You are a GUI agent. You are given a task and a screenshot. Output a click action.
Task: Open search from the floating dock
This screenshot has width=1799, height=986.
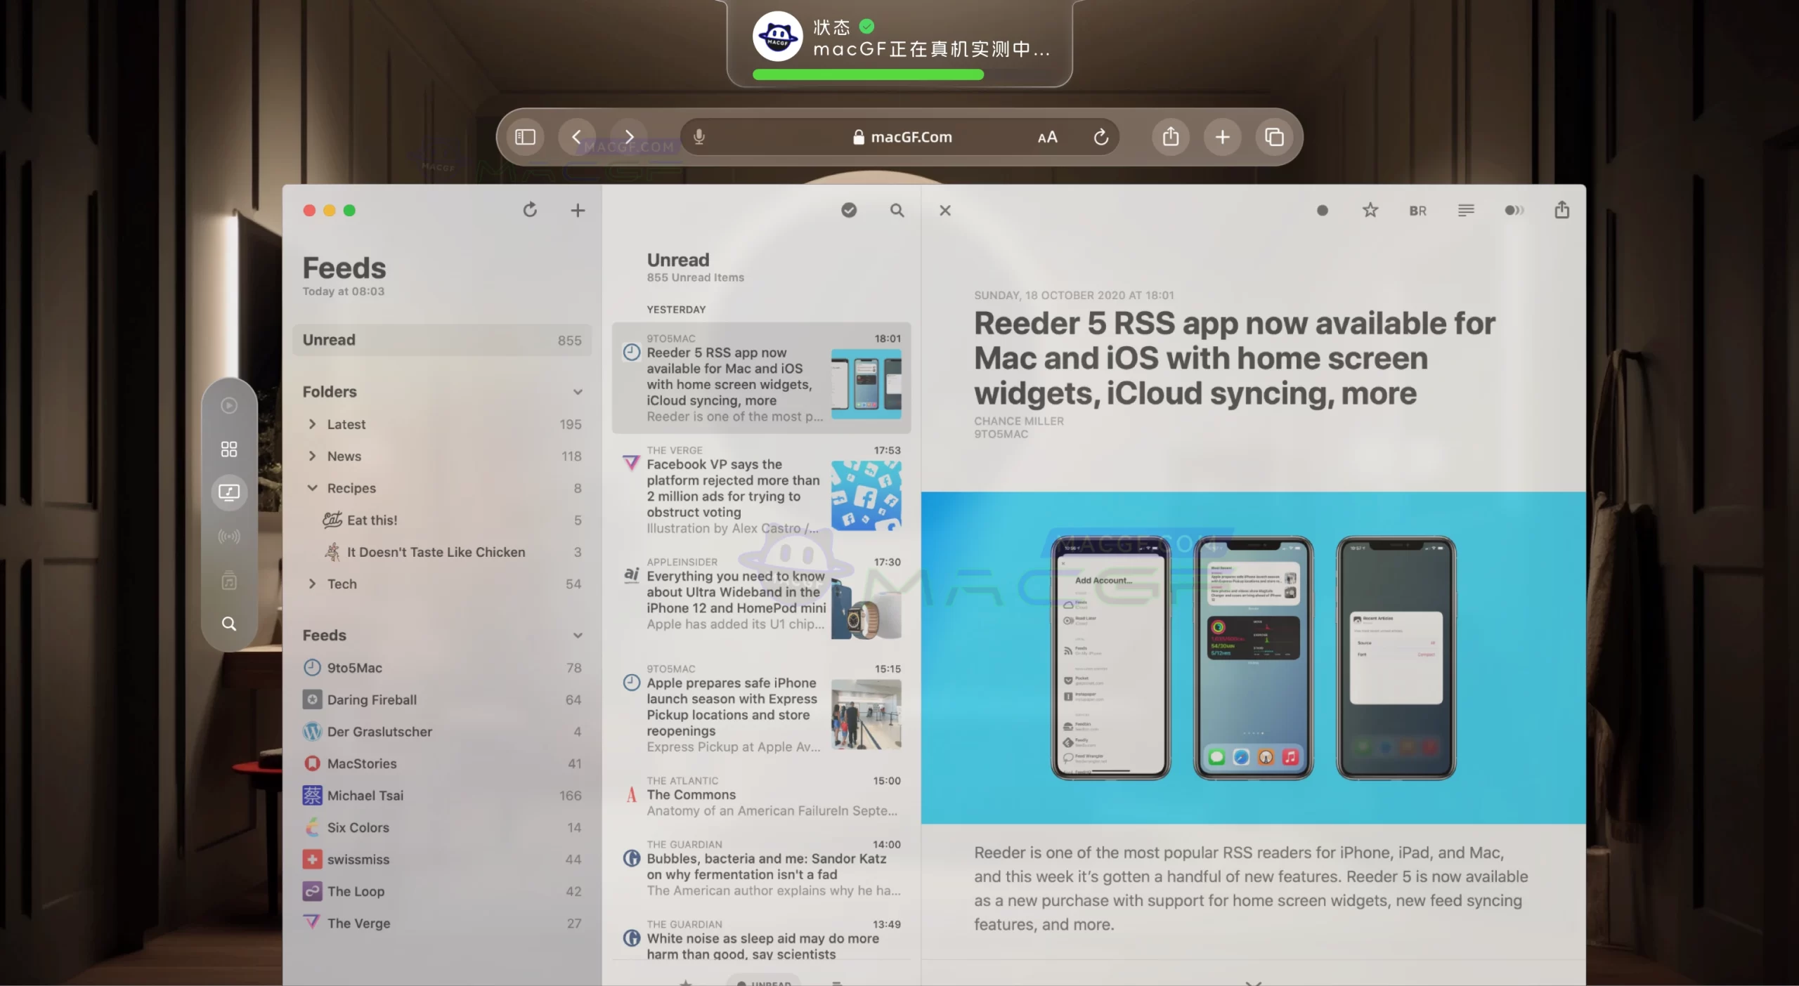tap(228, 624)
